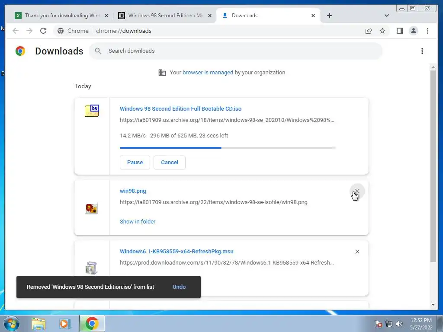Close the Thank you for downloading tab

[106, 16]
